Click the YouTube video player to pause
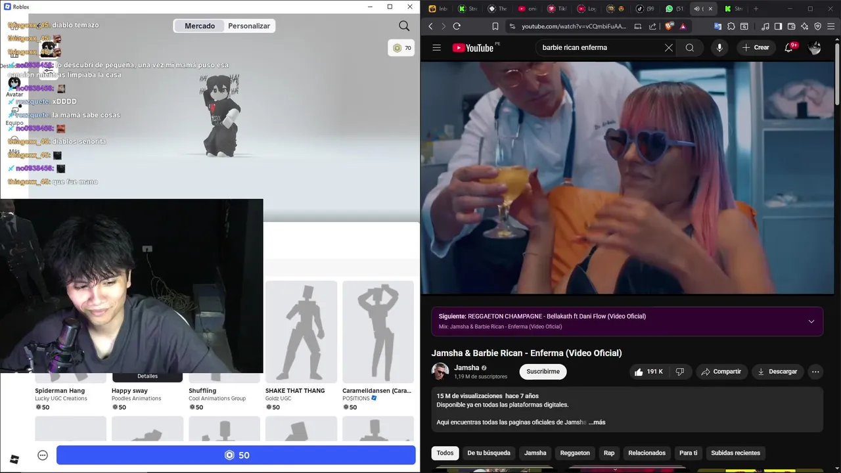Viewport: 841px width, 473px height. click(627, 177)
